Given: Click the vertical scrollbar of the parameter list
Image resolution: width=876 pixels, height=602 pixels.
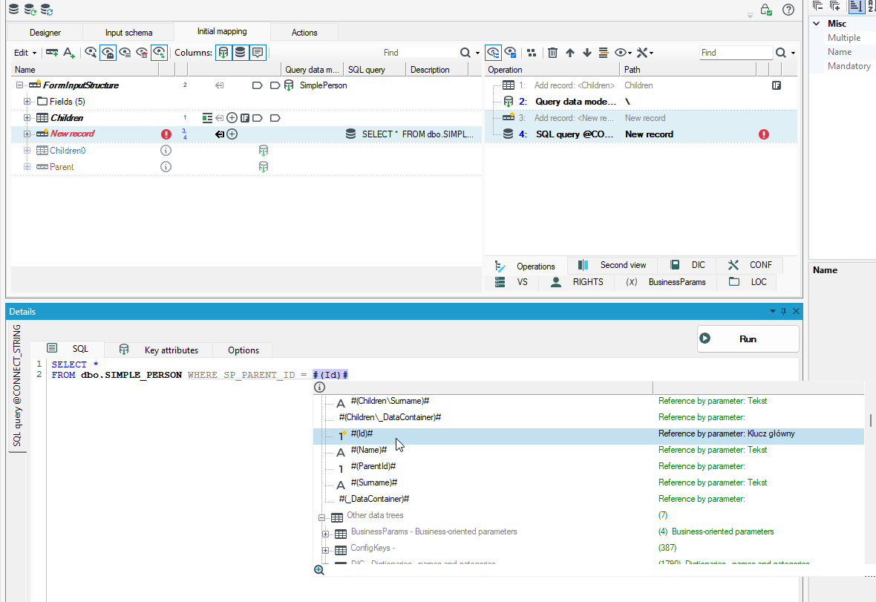Looking at the screenshot, I should [870, 420].
